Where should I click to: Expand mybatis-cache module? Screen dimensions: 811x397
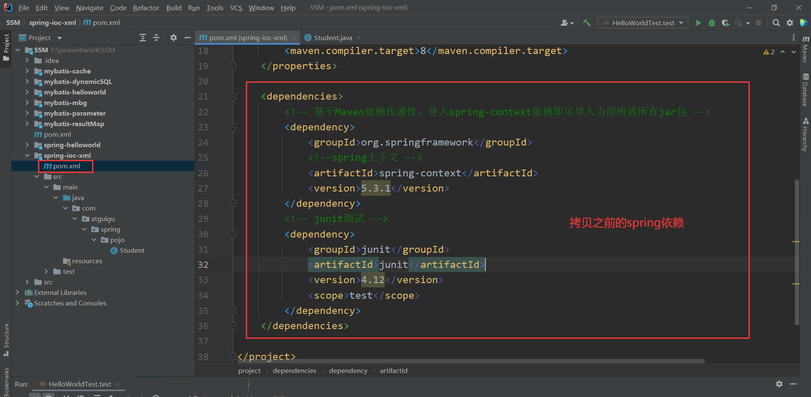point(27,71)
